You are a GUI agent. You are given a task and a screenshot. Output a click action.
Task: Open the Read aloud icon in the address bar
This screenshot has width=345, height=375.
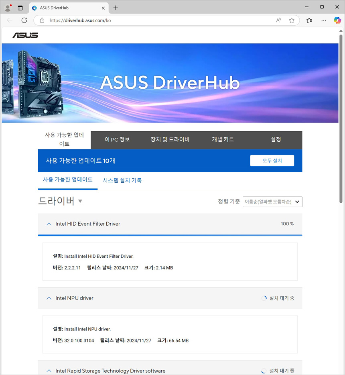coord(278,20)
